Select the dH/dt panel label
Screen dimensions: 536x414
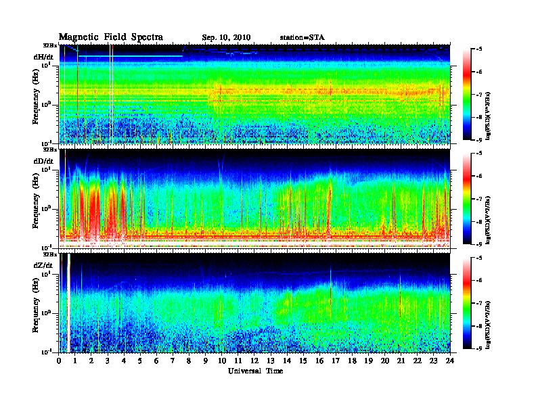43,57
